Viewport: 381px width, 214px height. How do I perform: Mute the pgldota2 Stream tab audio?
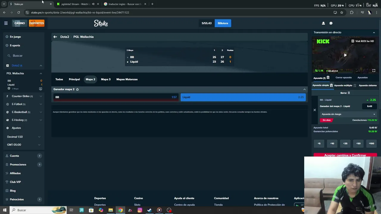click(93, 4)
